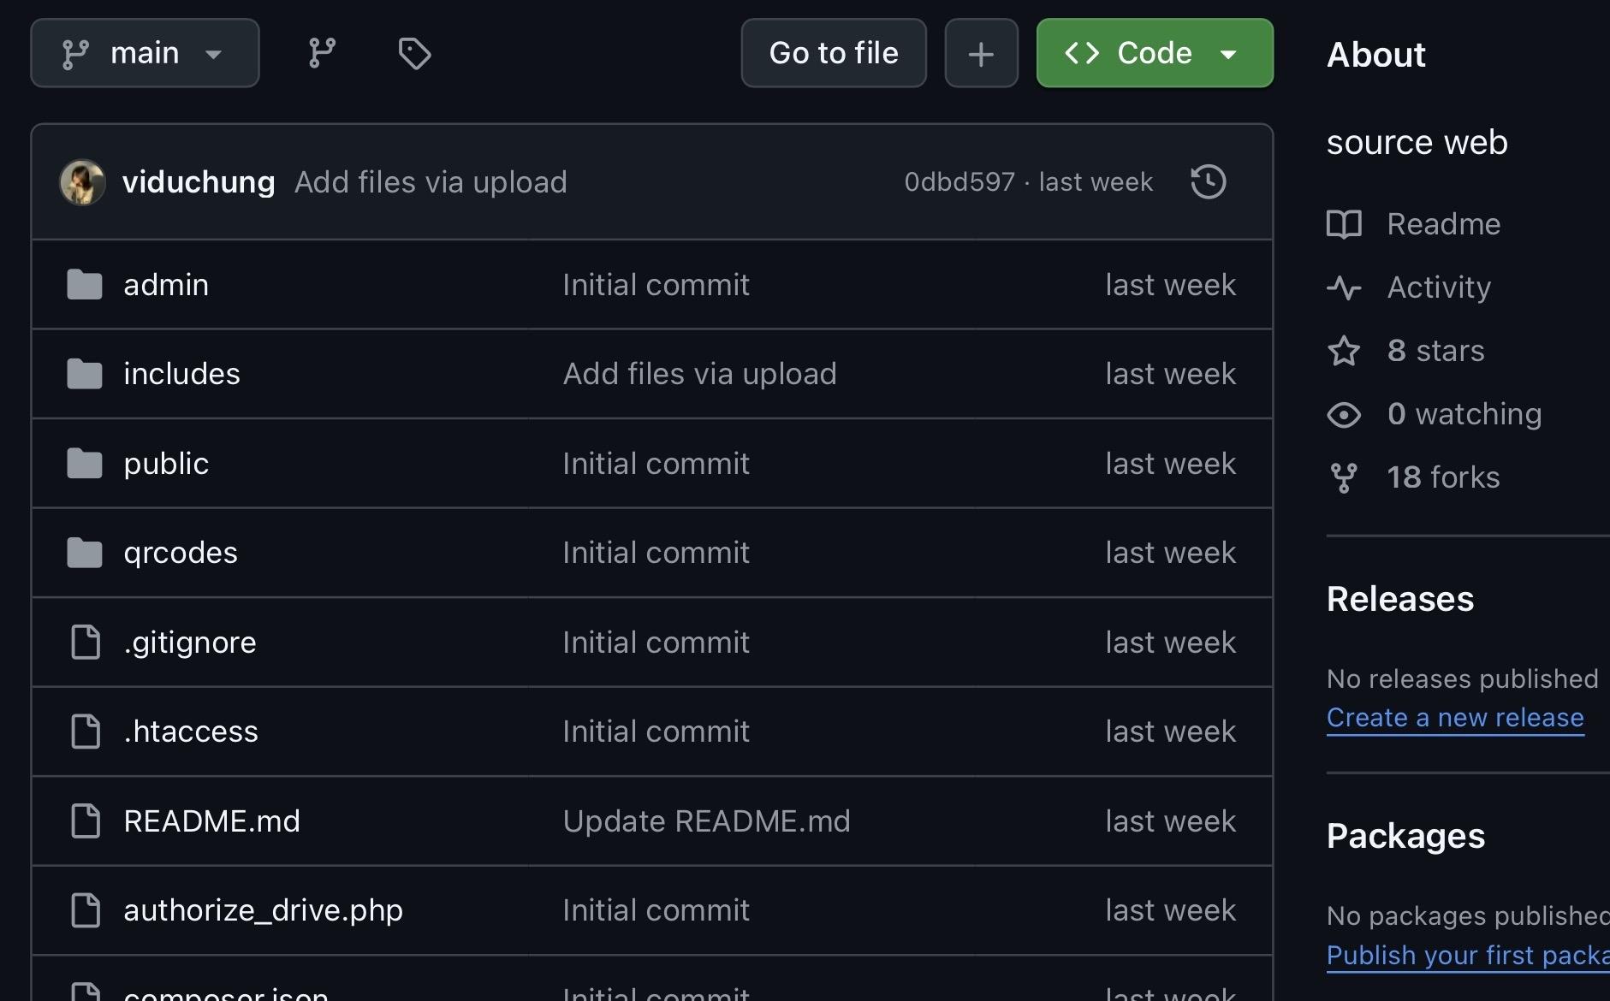Click the plus add file button
The image size is (1610, 1001).
[981, 53]
